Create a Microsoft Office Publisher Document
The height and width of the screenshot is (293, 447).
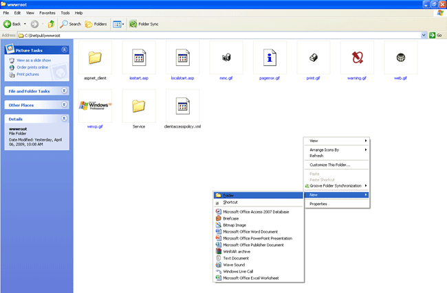pos(259,245)
